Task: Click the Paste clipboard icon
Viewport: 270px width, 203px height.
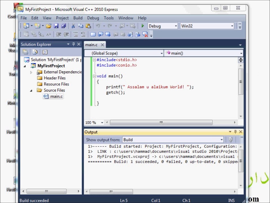Action: [88, 26]
